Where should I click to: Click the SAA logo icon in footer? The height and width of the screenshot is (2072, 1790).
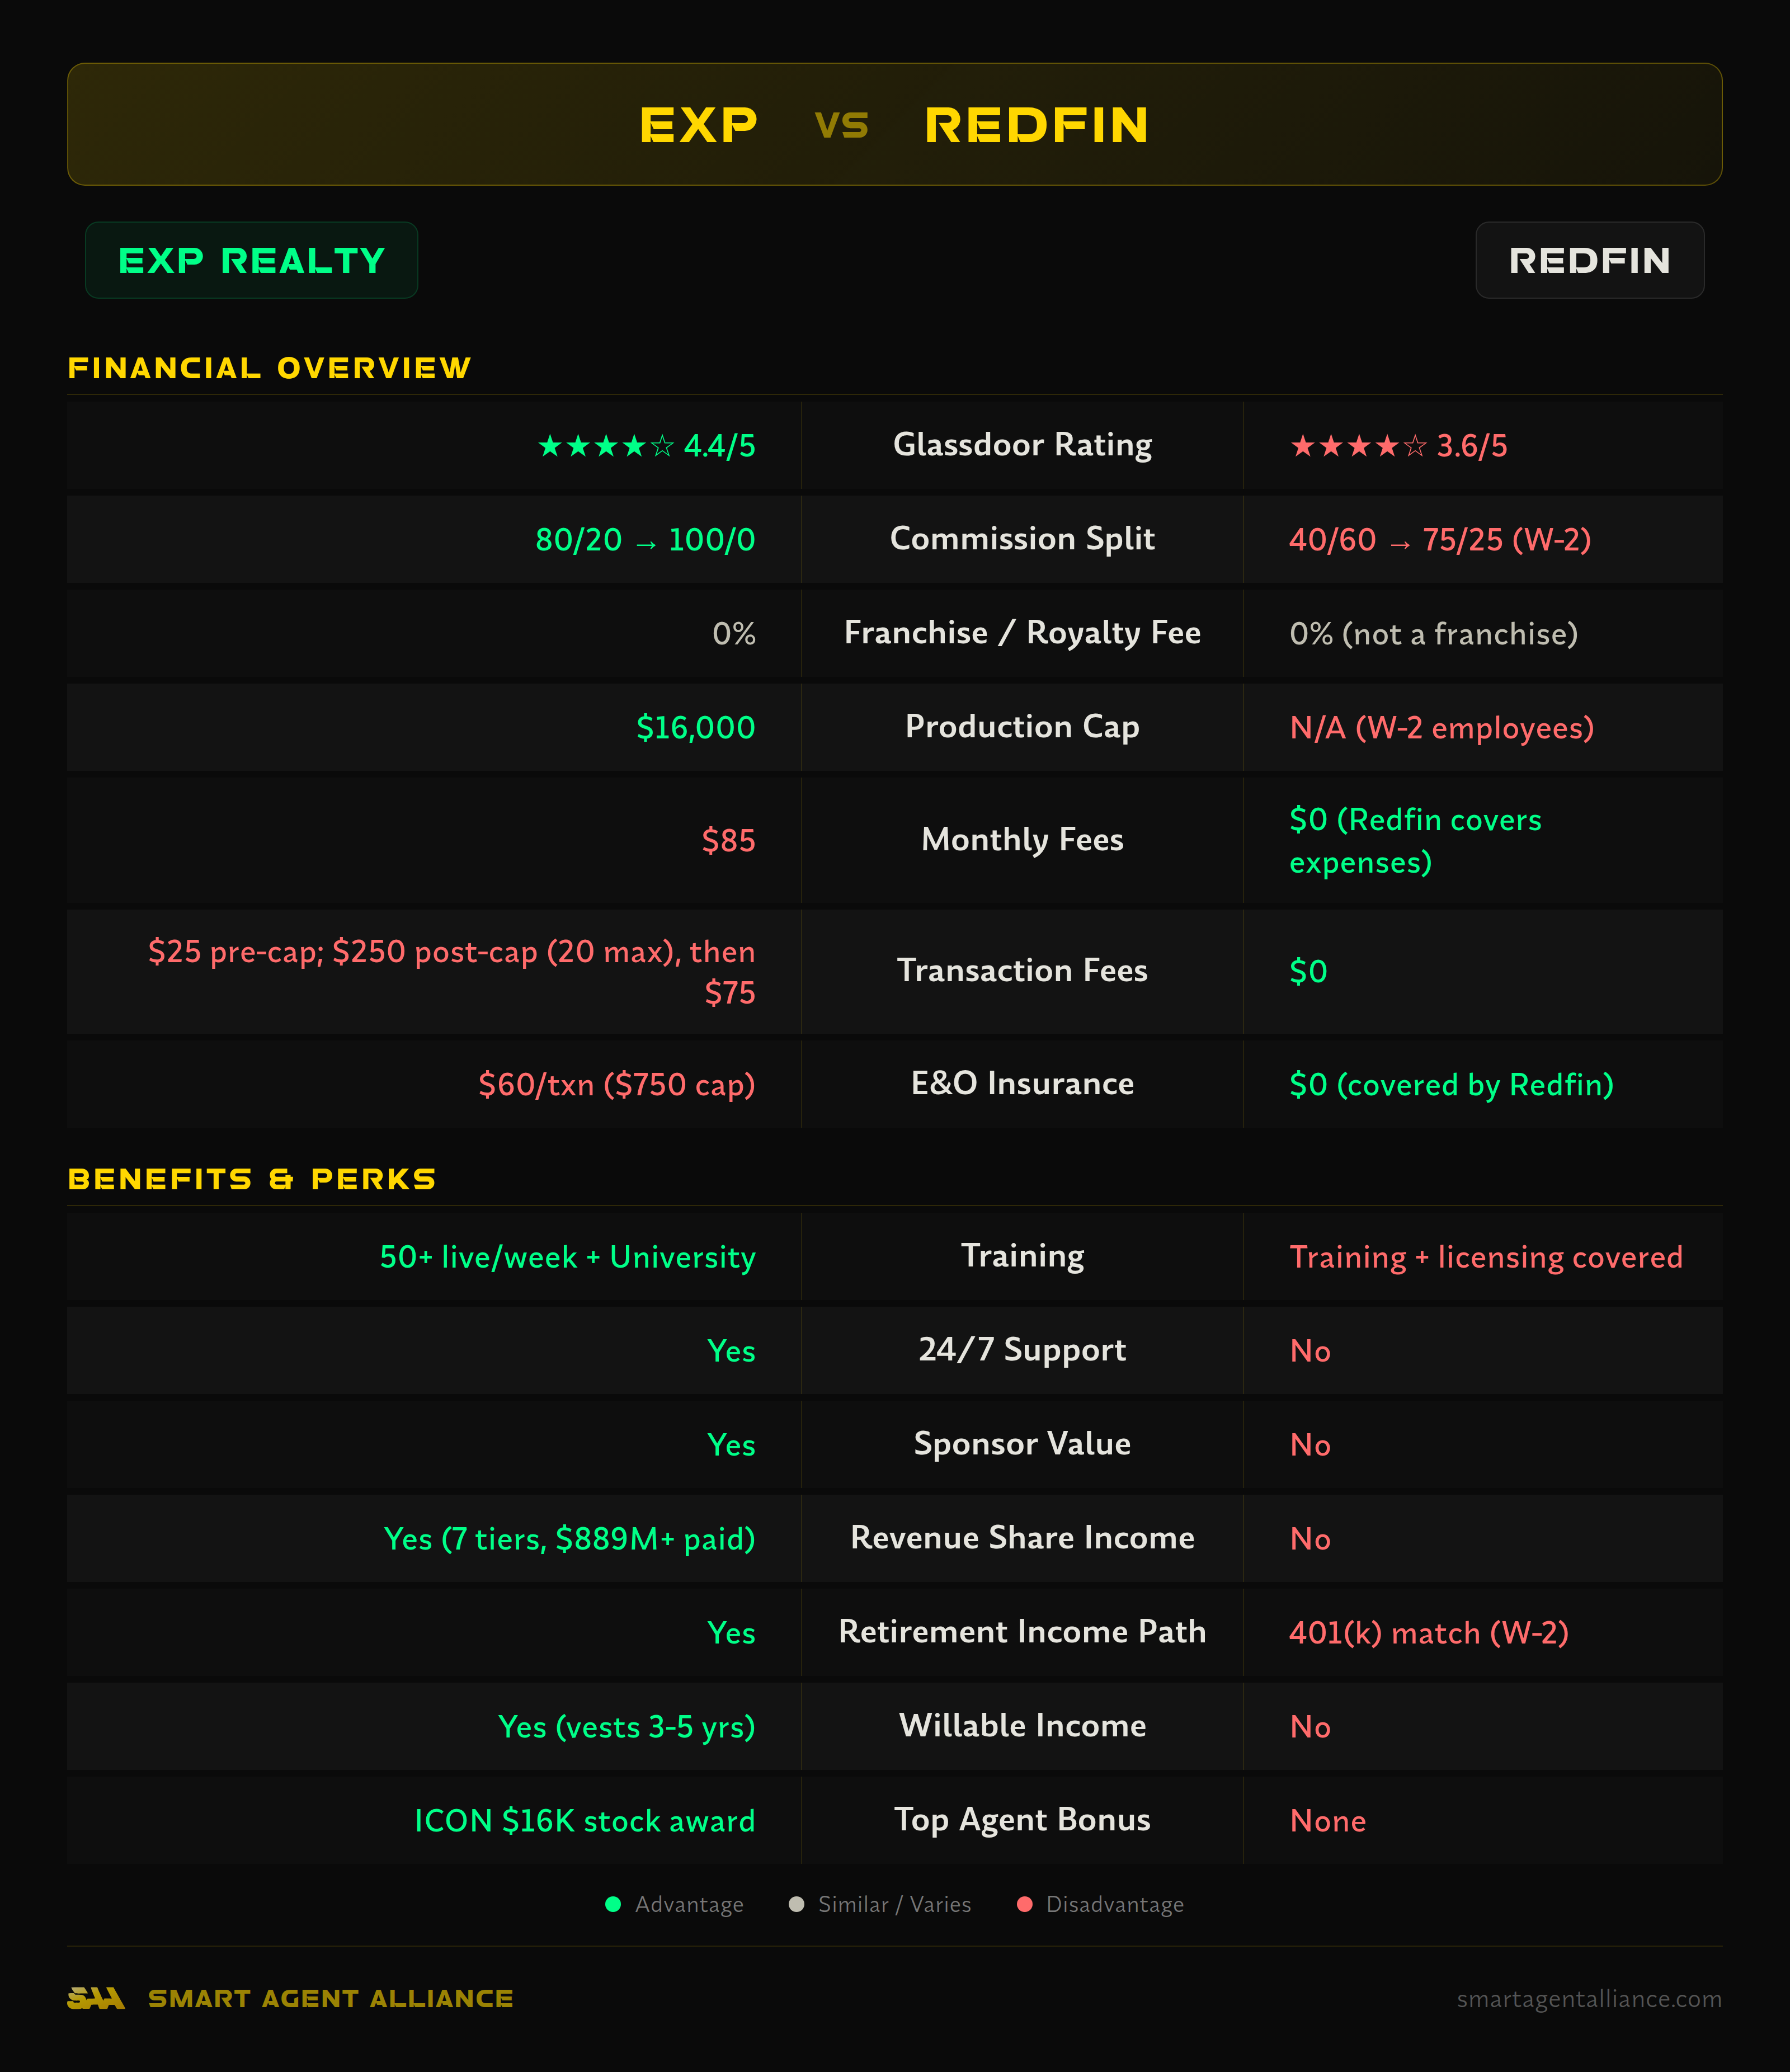pos(96,1998)
